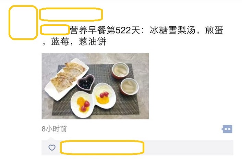The height and width of the screenshot is (163, 242).
Task: Open the poster's outlined avatar box
Action: [23, 23]
